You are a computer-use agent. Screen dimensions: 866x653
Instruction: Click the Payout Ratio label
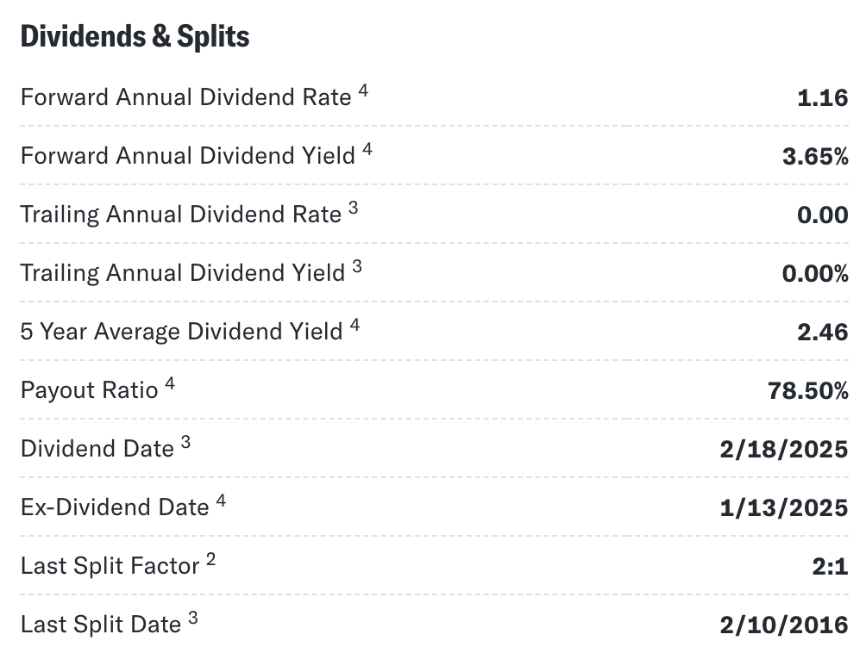tap(90, 390)
